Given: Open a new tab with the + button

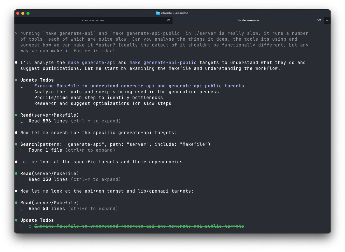Looking at the screenshot, I should click(327, 20).
